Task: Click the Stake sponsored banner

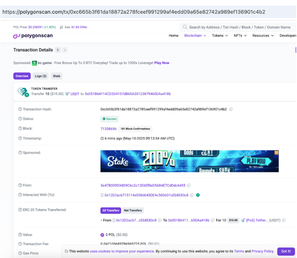Action: 189,161
